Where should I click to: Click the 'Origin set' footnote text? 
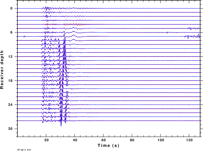click(x=24, y=150)
